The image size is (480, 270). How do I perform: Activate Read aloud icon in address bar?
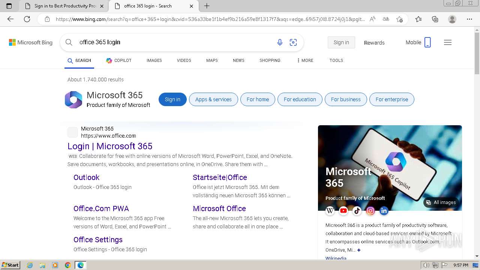pos(372,19)
